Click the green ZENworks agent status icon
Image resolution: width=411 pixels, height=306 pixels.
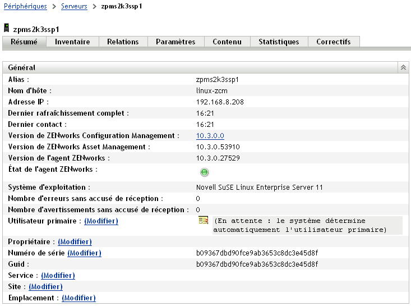point(204,172)
